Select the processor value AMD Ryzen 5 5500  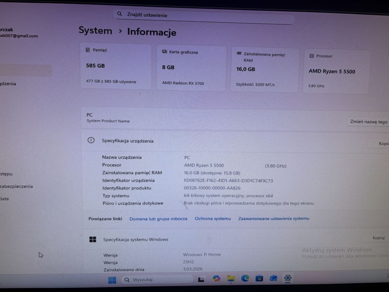204,165
